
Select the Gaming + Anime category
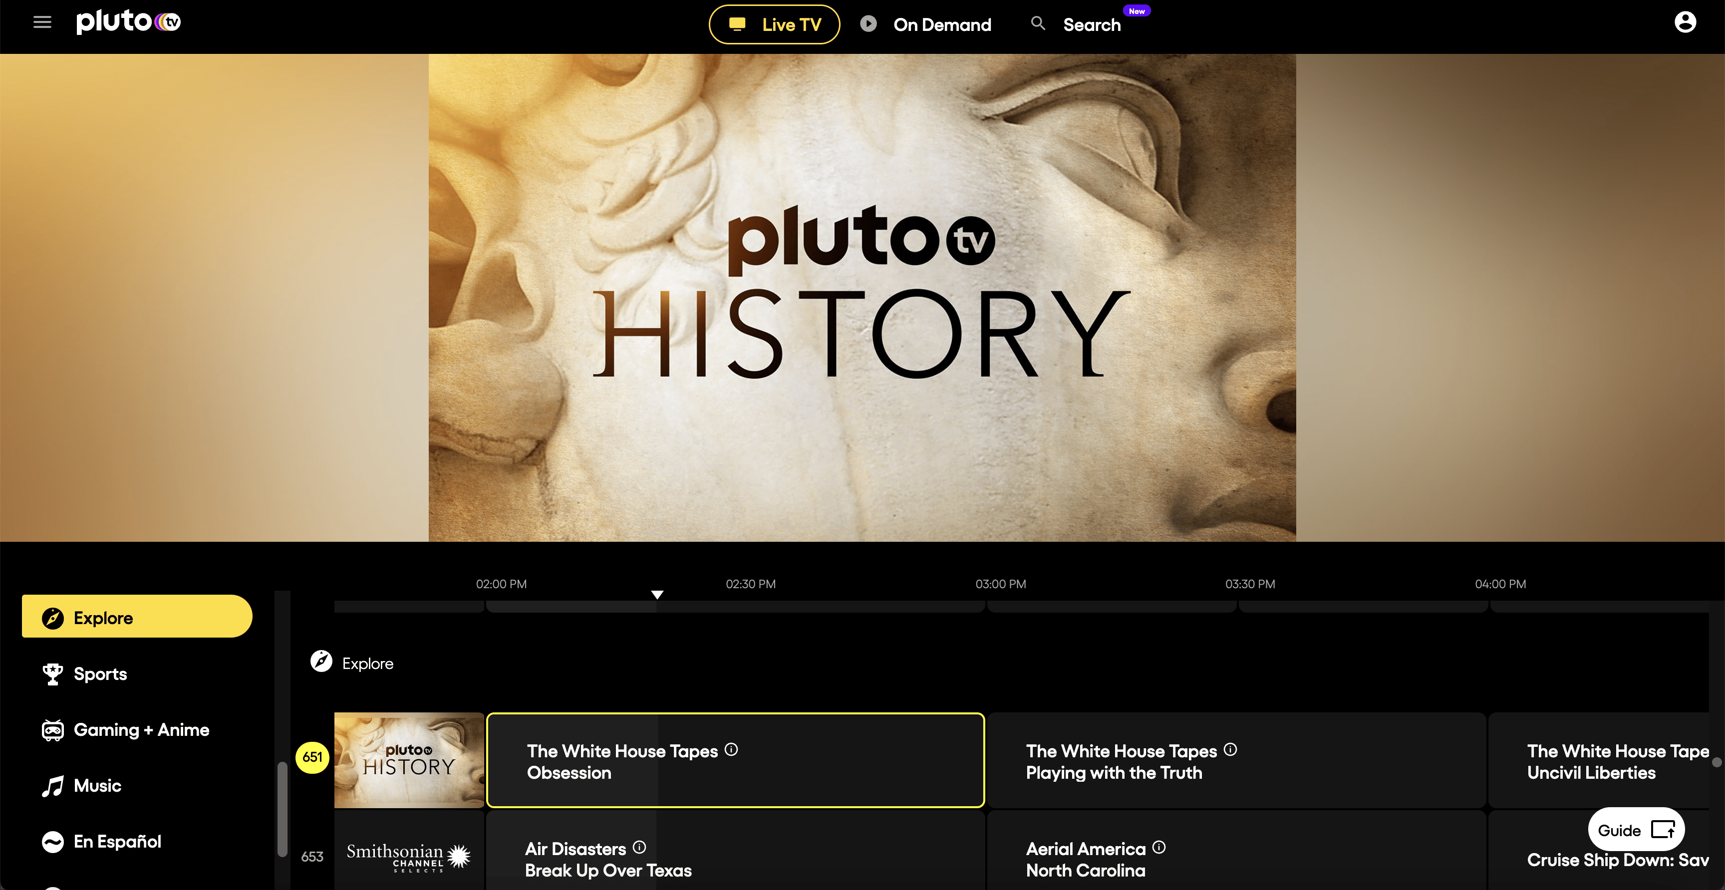[x=137, y=729]
